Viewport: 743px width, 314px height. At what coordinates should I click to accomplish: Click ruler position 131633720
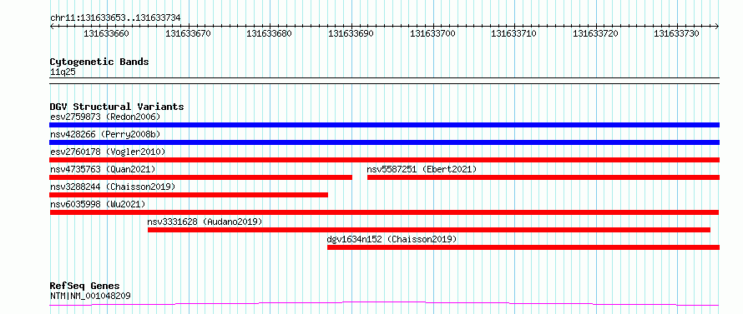click(595, 33)
